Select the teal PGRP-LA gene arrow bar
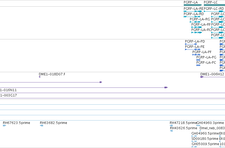 coord(193,5)
